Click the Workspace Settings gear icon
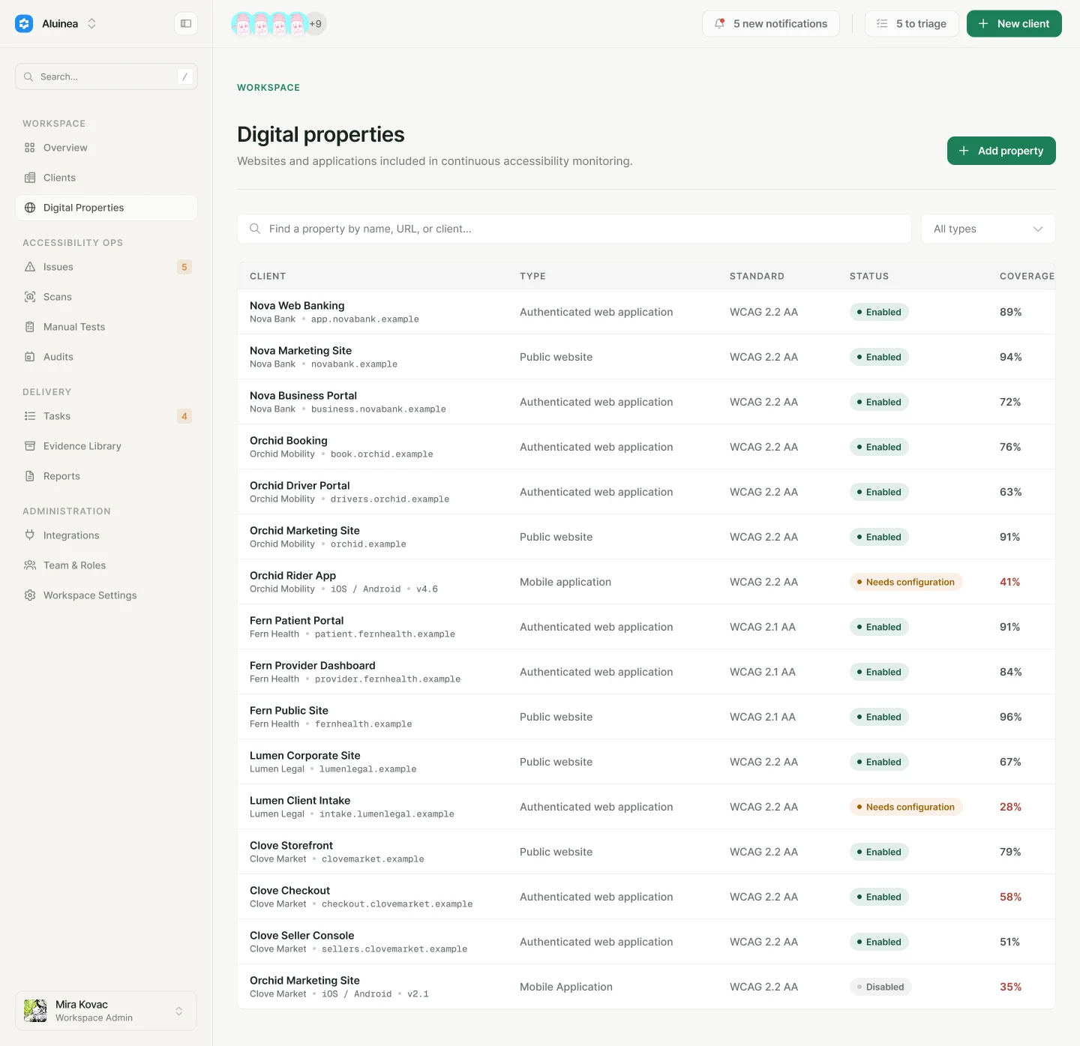 tap(30, 595)
